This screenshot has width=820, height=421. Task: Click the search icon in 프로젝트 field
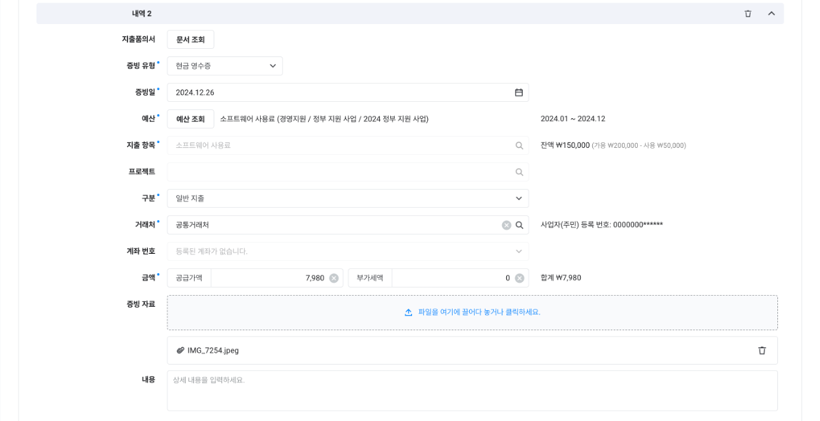[x=519, y=172]
